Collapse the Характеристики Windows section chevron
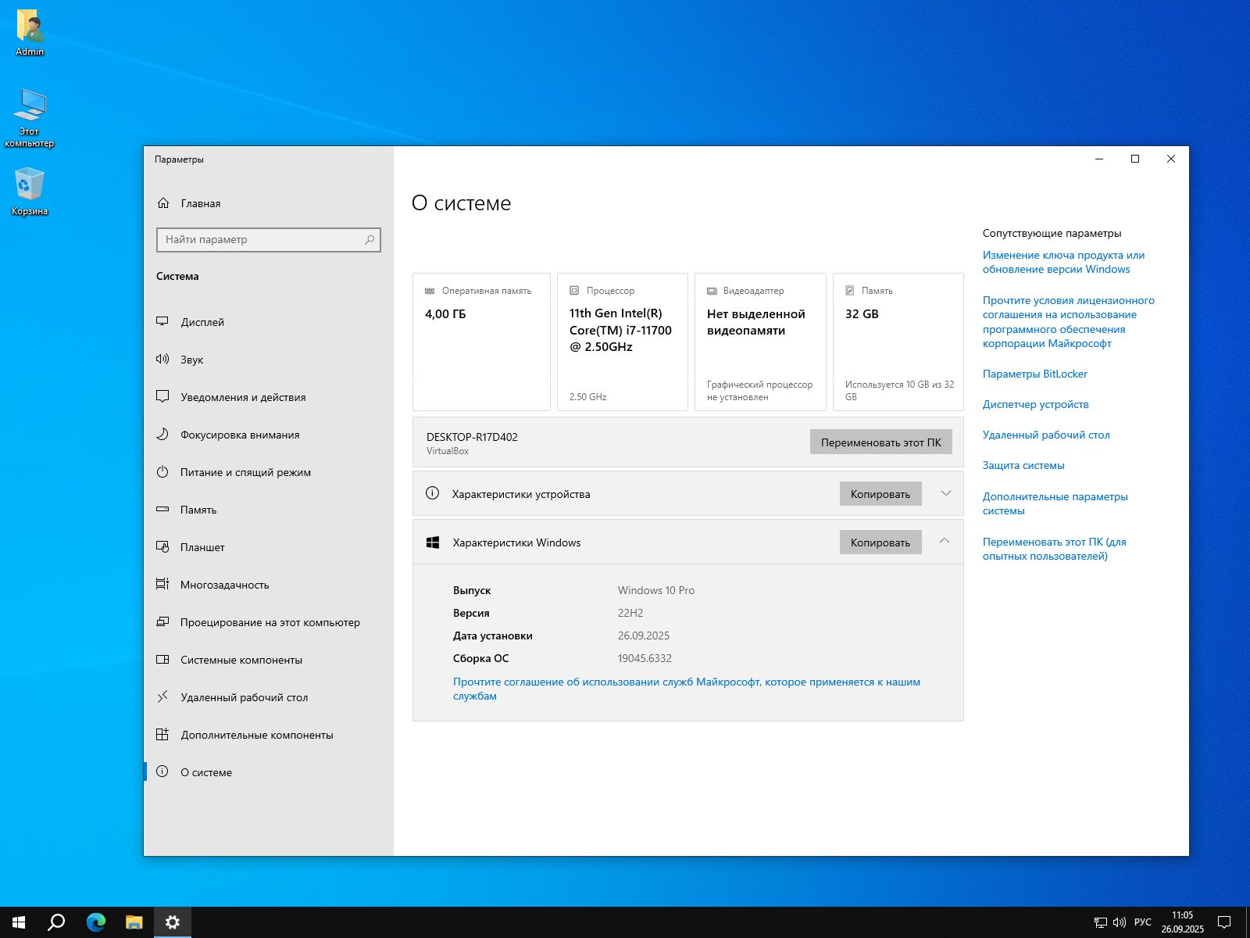1250x938 pixels. click(945, 541)
